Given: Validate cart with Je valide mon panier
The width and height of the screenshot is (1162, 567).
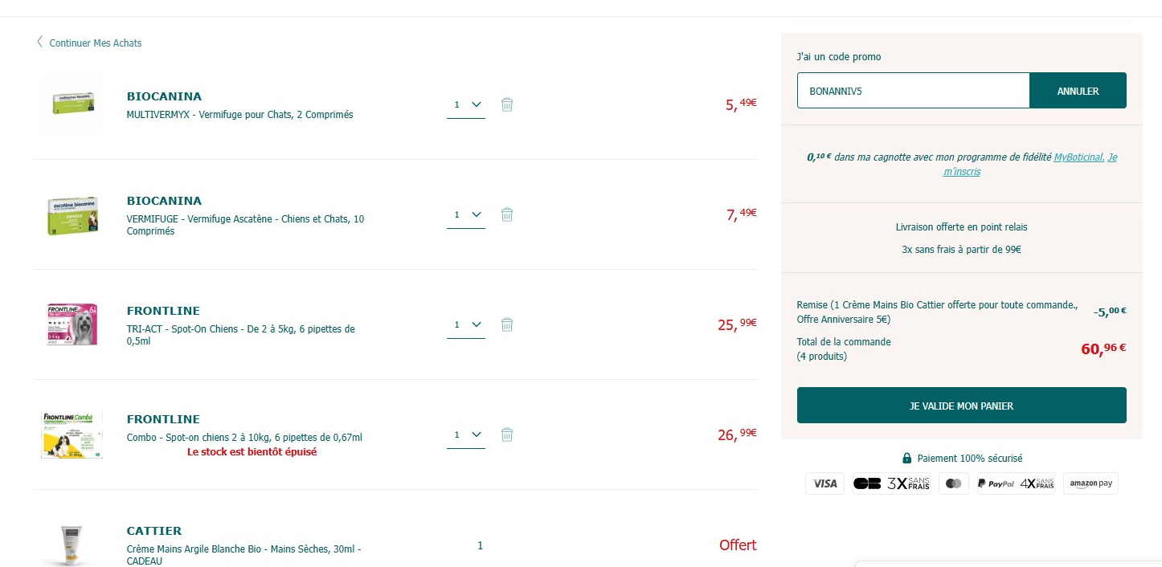Looking at the screenshot, I should 961,406.
